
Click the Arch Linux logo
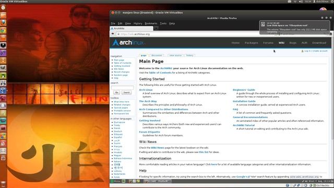coord(128,43)
